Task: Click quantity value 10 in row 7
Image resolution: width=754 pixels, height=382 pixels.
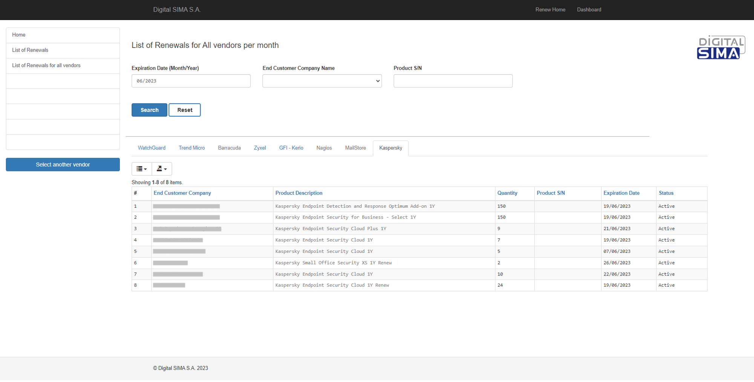Action: pos(500,274)
